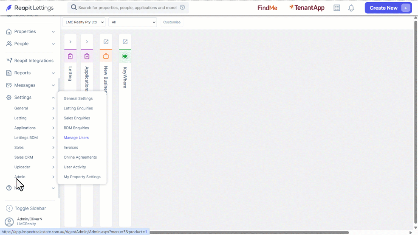Open New Business column in external view
This screenshot has width=418, height=235.
(106, 42)
